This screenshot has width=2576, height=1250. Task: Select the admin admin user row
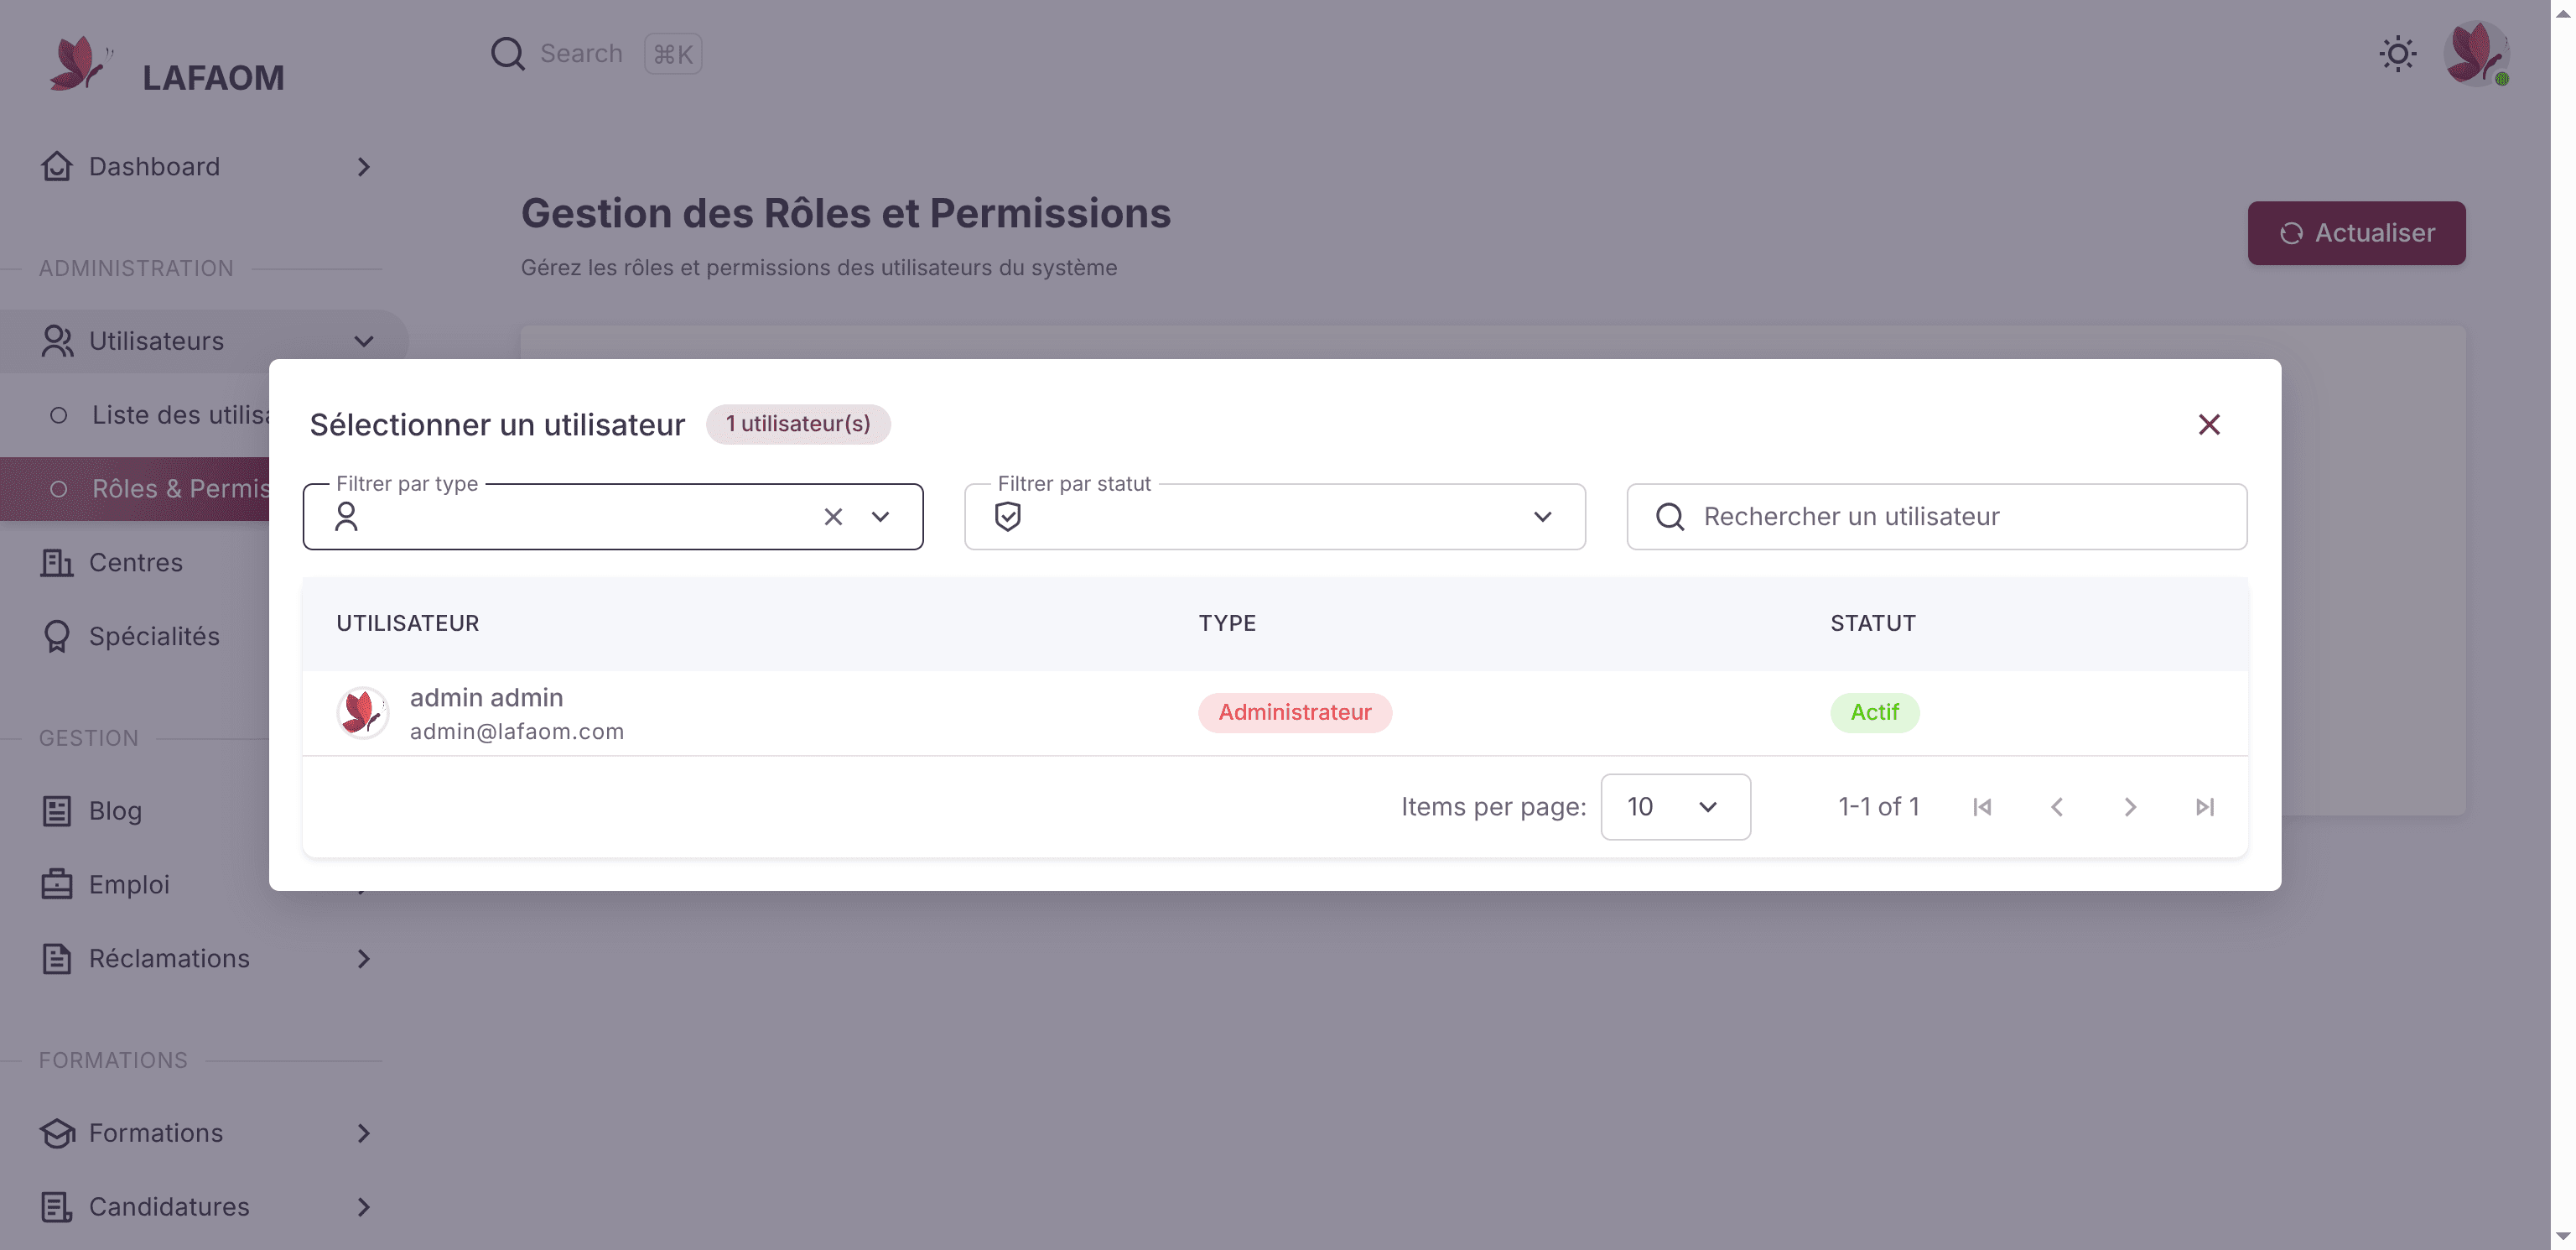(1275, 712)
